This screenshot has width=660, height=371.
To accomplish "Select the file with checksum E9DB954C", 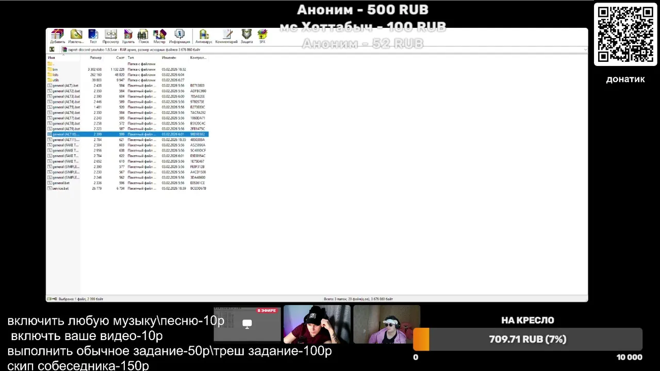I will click(x=127, y=156).
